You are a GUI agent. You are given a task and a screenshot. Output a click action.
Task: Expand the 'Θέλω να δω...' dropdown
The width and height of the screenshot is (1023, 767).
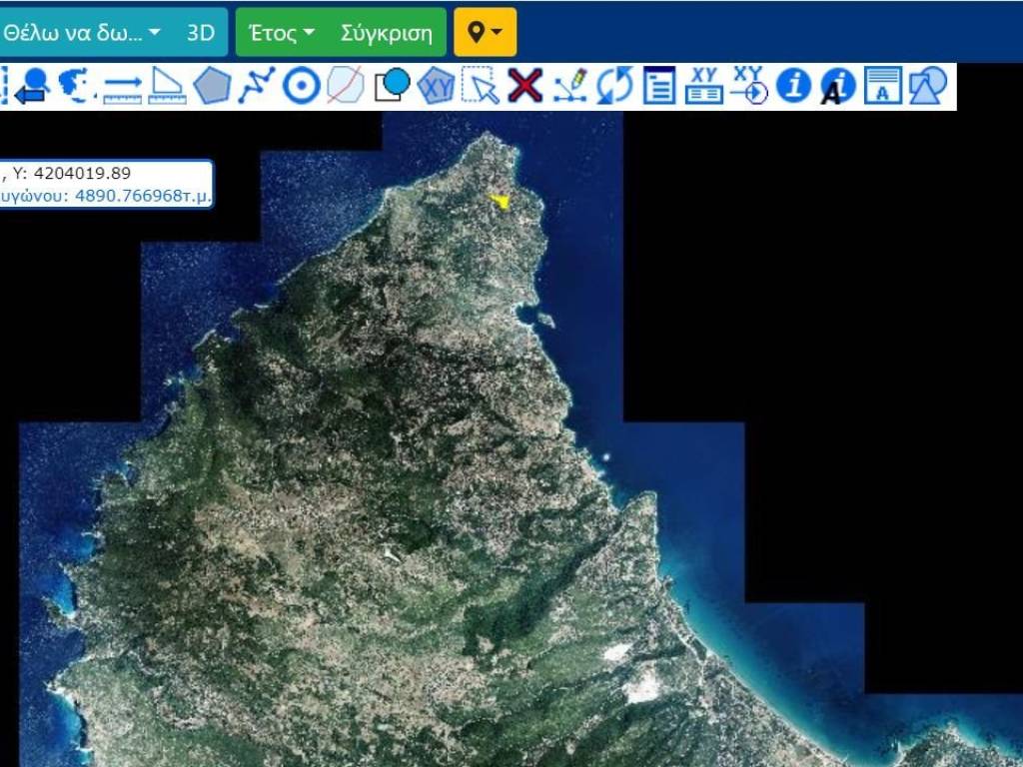[x=83, y=33]
